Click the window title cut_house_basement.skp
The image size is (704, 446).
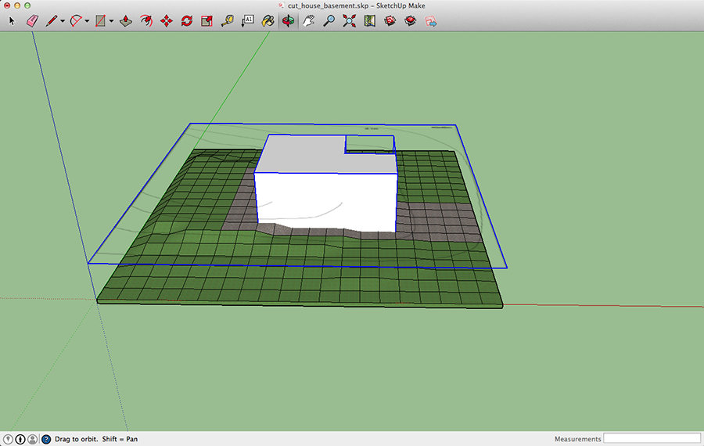[327, 5]
